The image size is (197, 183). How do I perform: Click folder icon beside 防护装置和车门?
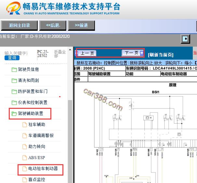click(14, 92)
